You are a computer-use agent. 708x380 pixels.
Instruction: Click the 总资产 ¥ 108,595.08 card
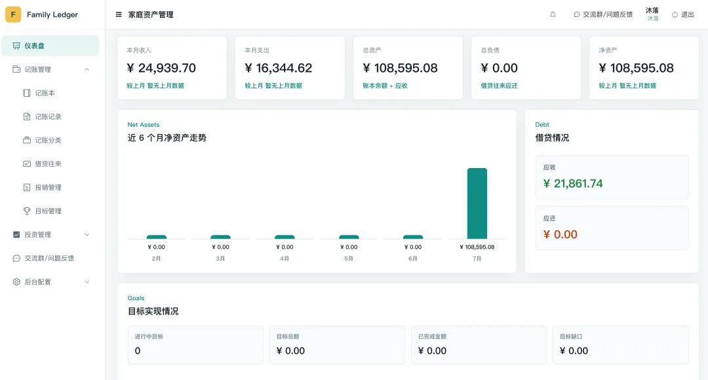(408, 68)
